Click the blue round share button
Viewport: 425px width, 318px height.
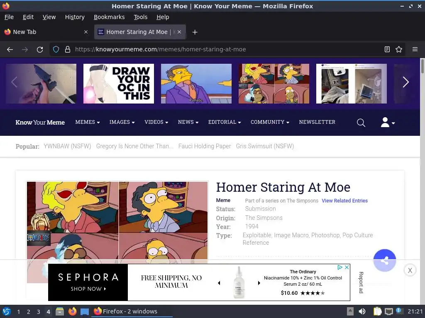pyautogui.click(x=384, y=260)
